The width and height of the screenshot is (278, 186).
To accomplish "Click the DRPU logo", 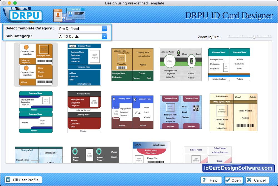I will pos(26,15).
